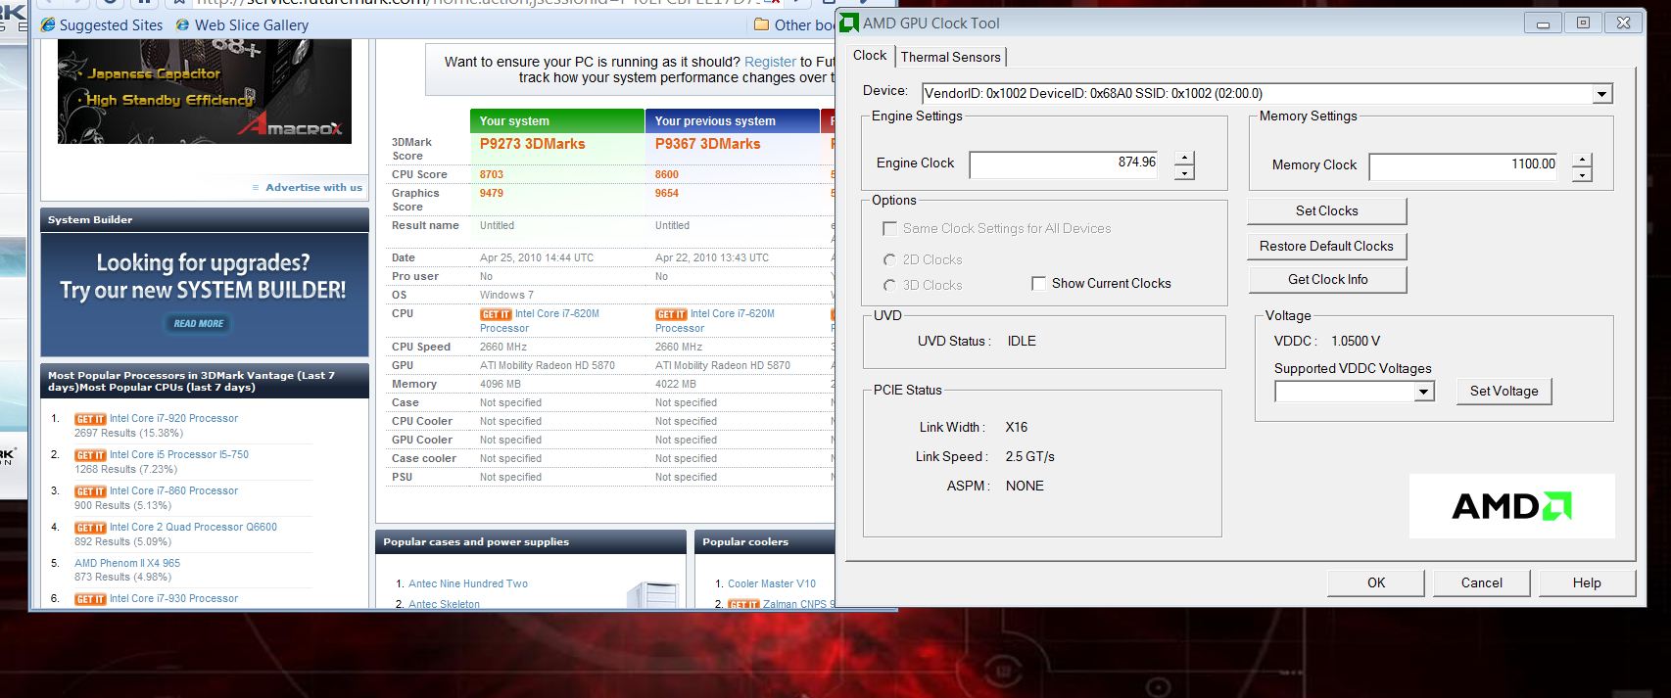Minimize the AMD GPU Clock Tool window
Viewport: 1671px width, 698px height.
click(x=1543, y=23)
